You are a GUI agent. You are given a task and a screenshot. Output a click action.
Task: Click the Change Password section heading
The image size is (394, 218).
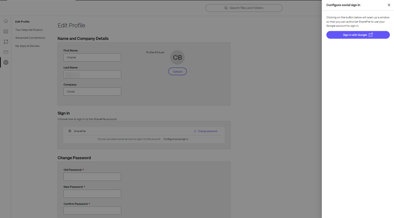tap(74, 158)
